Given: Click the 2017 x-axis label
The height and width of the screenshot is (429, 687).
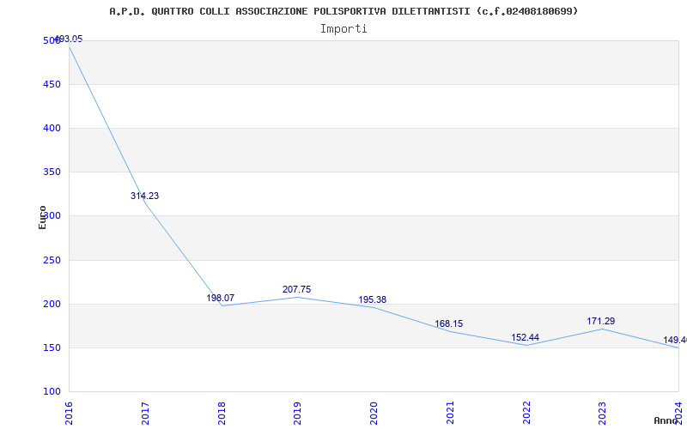Looking at the screenshot, I should click(x=145, y=414).
